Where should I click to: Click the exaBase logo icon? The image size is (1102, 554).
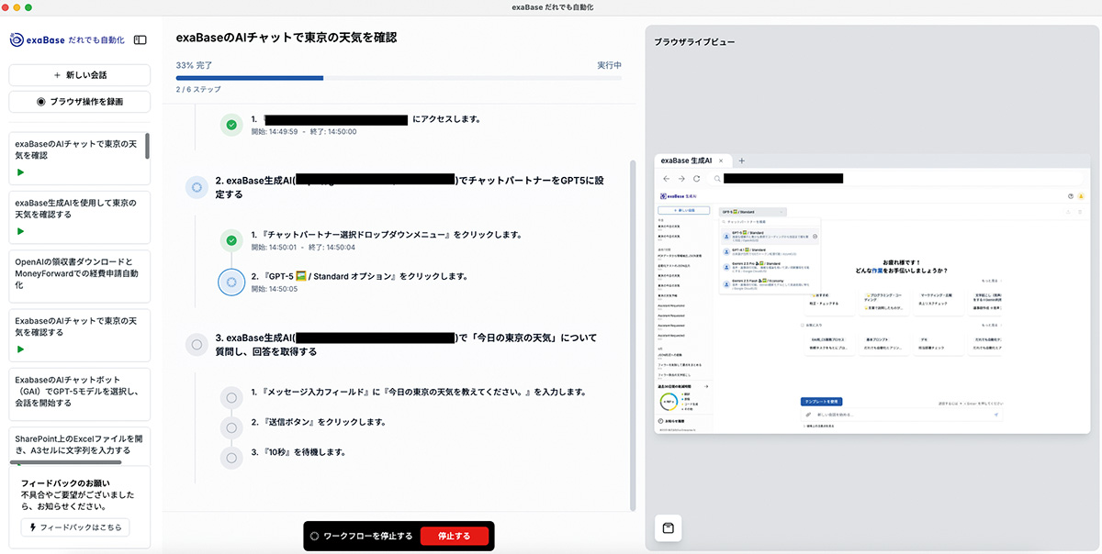tap(17, 40)
